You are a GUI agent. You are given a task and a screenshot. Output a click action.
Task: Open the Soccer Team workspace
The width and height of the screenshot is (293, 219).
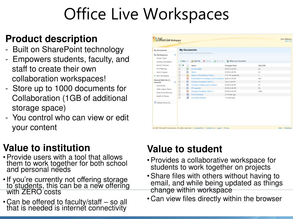click(x=161, y=58)
